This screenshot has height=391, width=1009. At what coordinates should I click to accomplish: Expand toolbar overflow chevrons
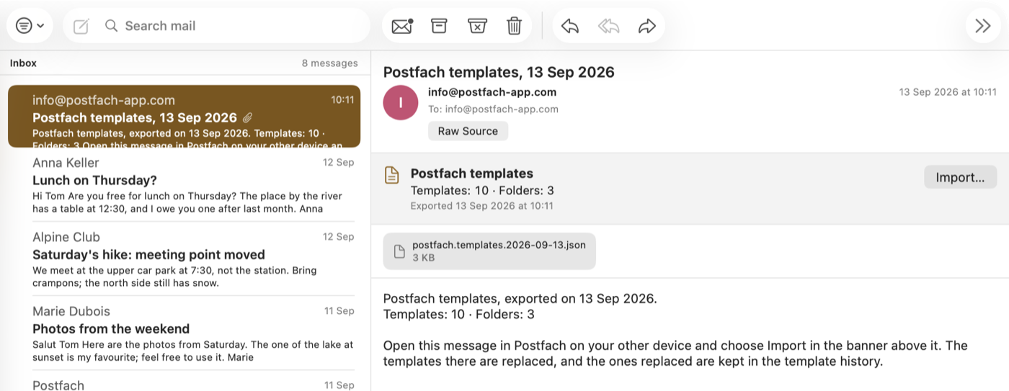tap(983, 26)
